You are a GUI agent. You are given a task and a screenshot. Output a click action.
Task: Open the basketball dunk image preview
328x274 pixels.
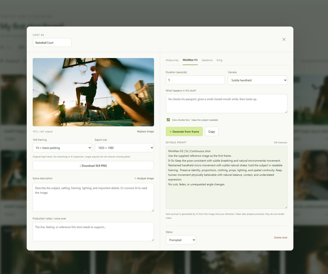93,92
